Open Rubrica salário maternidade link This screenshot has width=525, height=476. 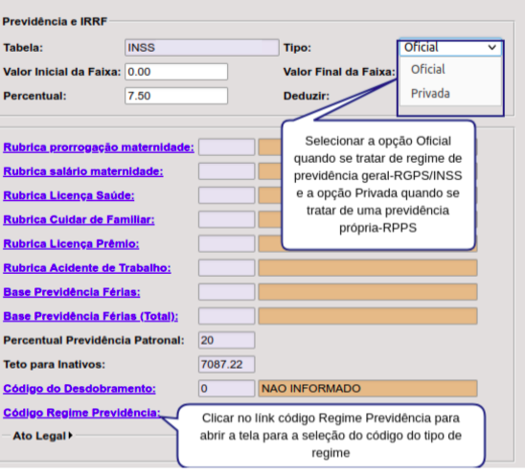[x=83, y=171]
